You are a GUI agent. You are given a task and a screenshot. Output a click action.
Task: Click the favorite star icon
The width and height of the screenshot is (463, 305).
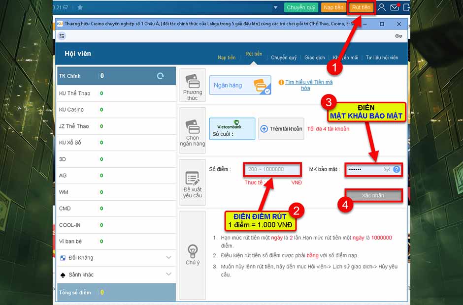[80, 7]
